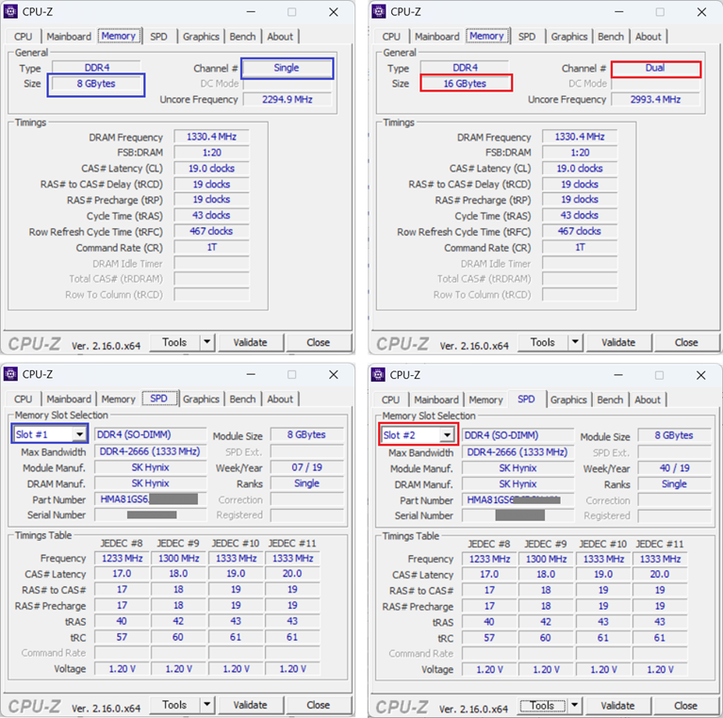
Task: Click the 'Dual' Channel # field
Action: pos(655,68)
